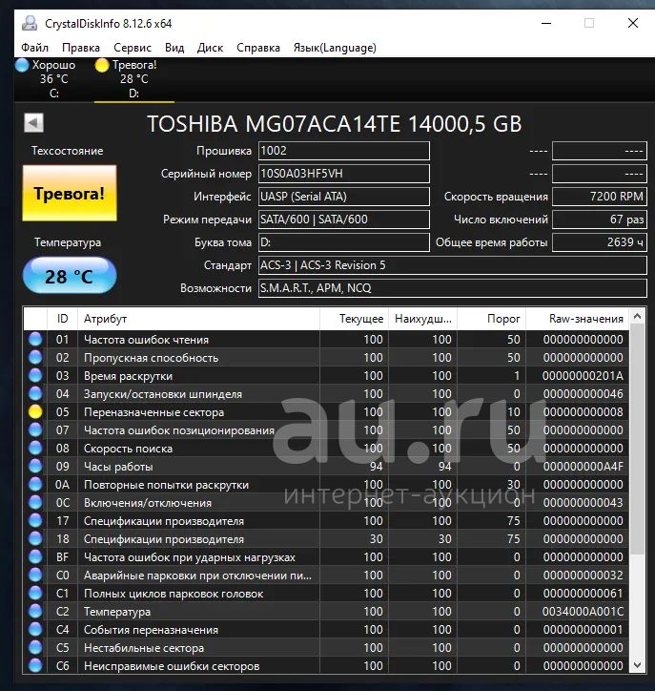Click the Raw-значения column header

coord(578,319)
